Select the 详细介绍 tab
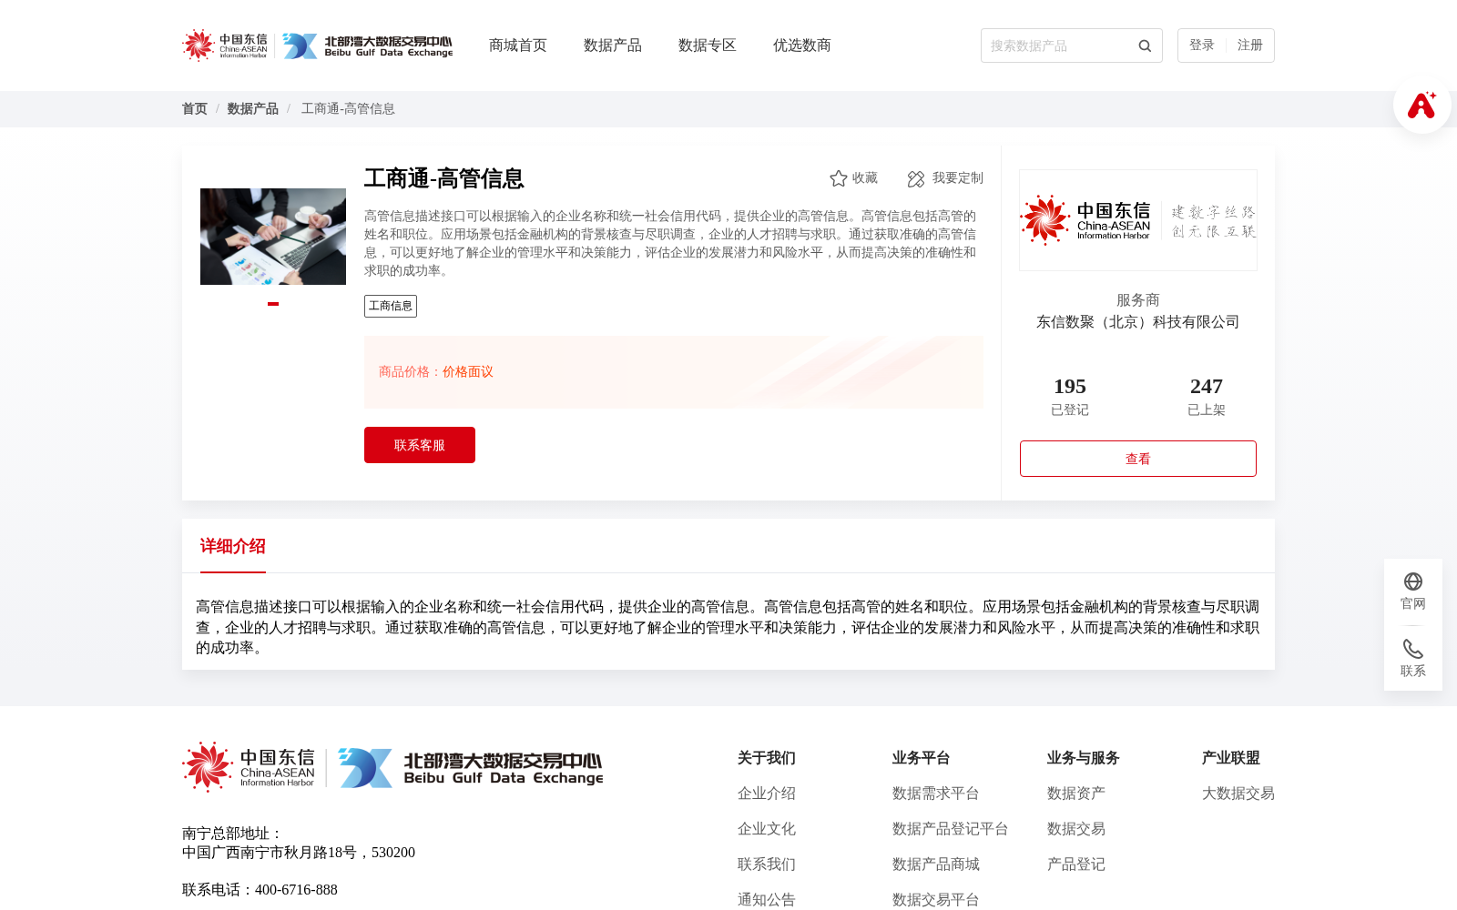Screen dimensions: 1457x910 [233, 546]
